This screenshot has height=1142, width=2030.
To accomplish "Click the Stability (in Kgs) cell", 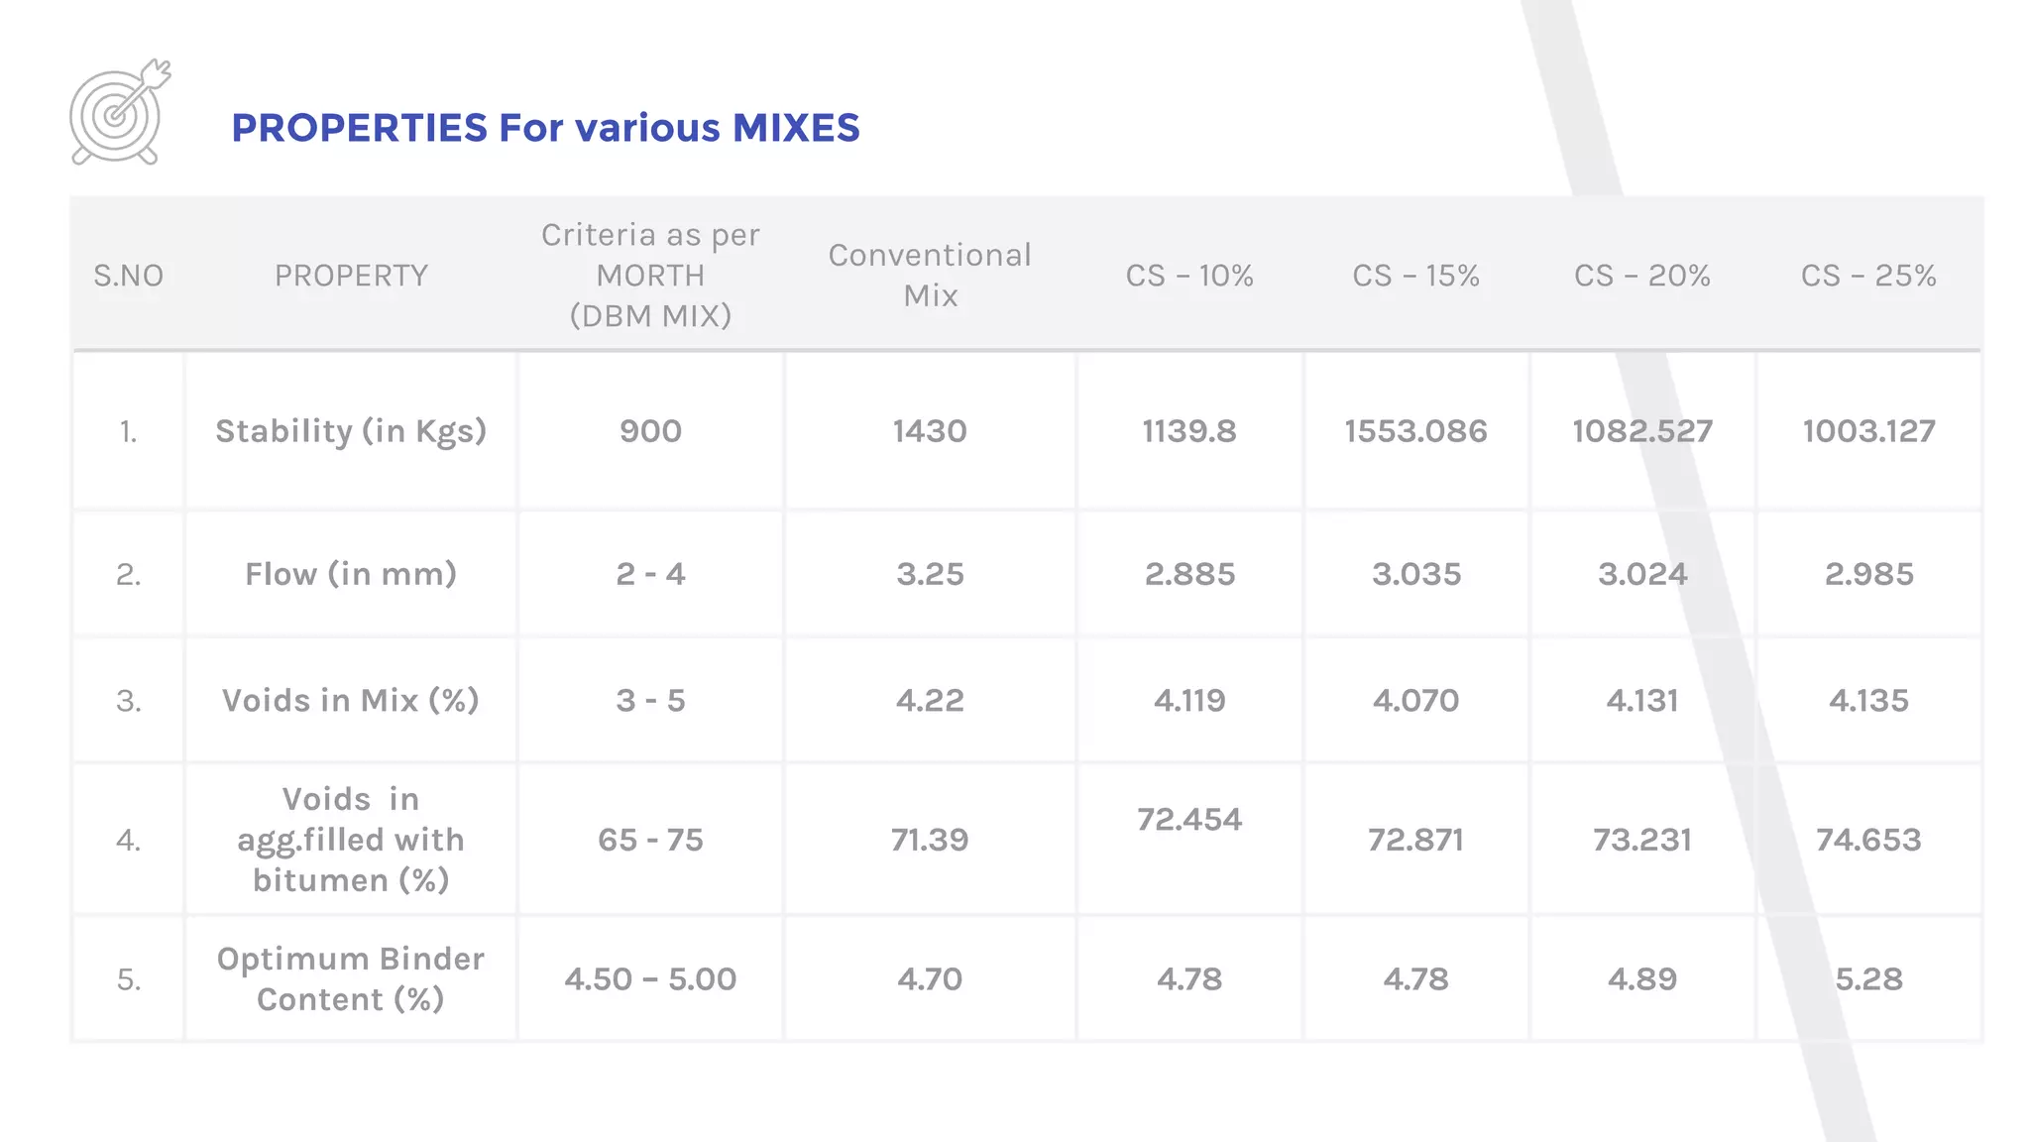I will (x=351, y=431).
